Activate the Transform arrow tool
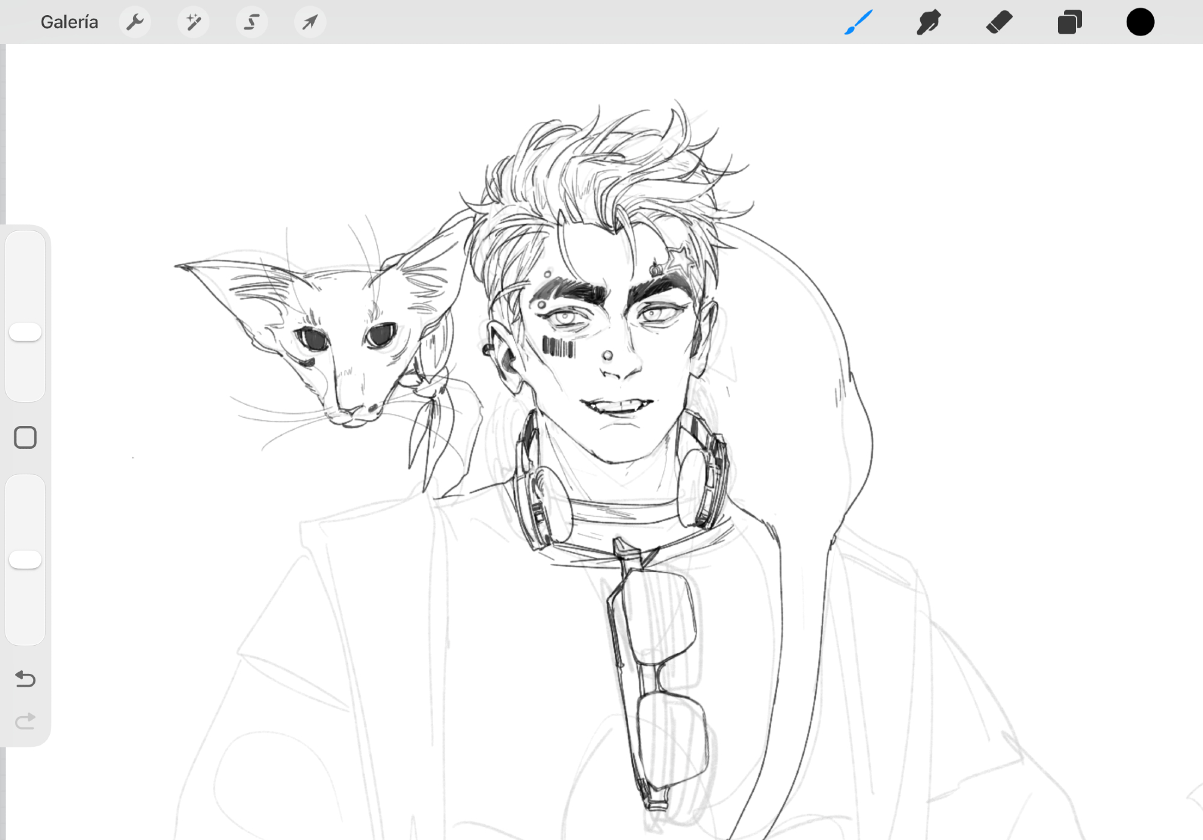 click(x=310, y=22)
